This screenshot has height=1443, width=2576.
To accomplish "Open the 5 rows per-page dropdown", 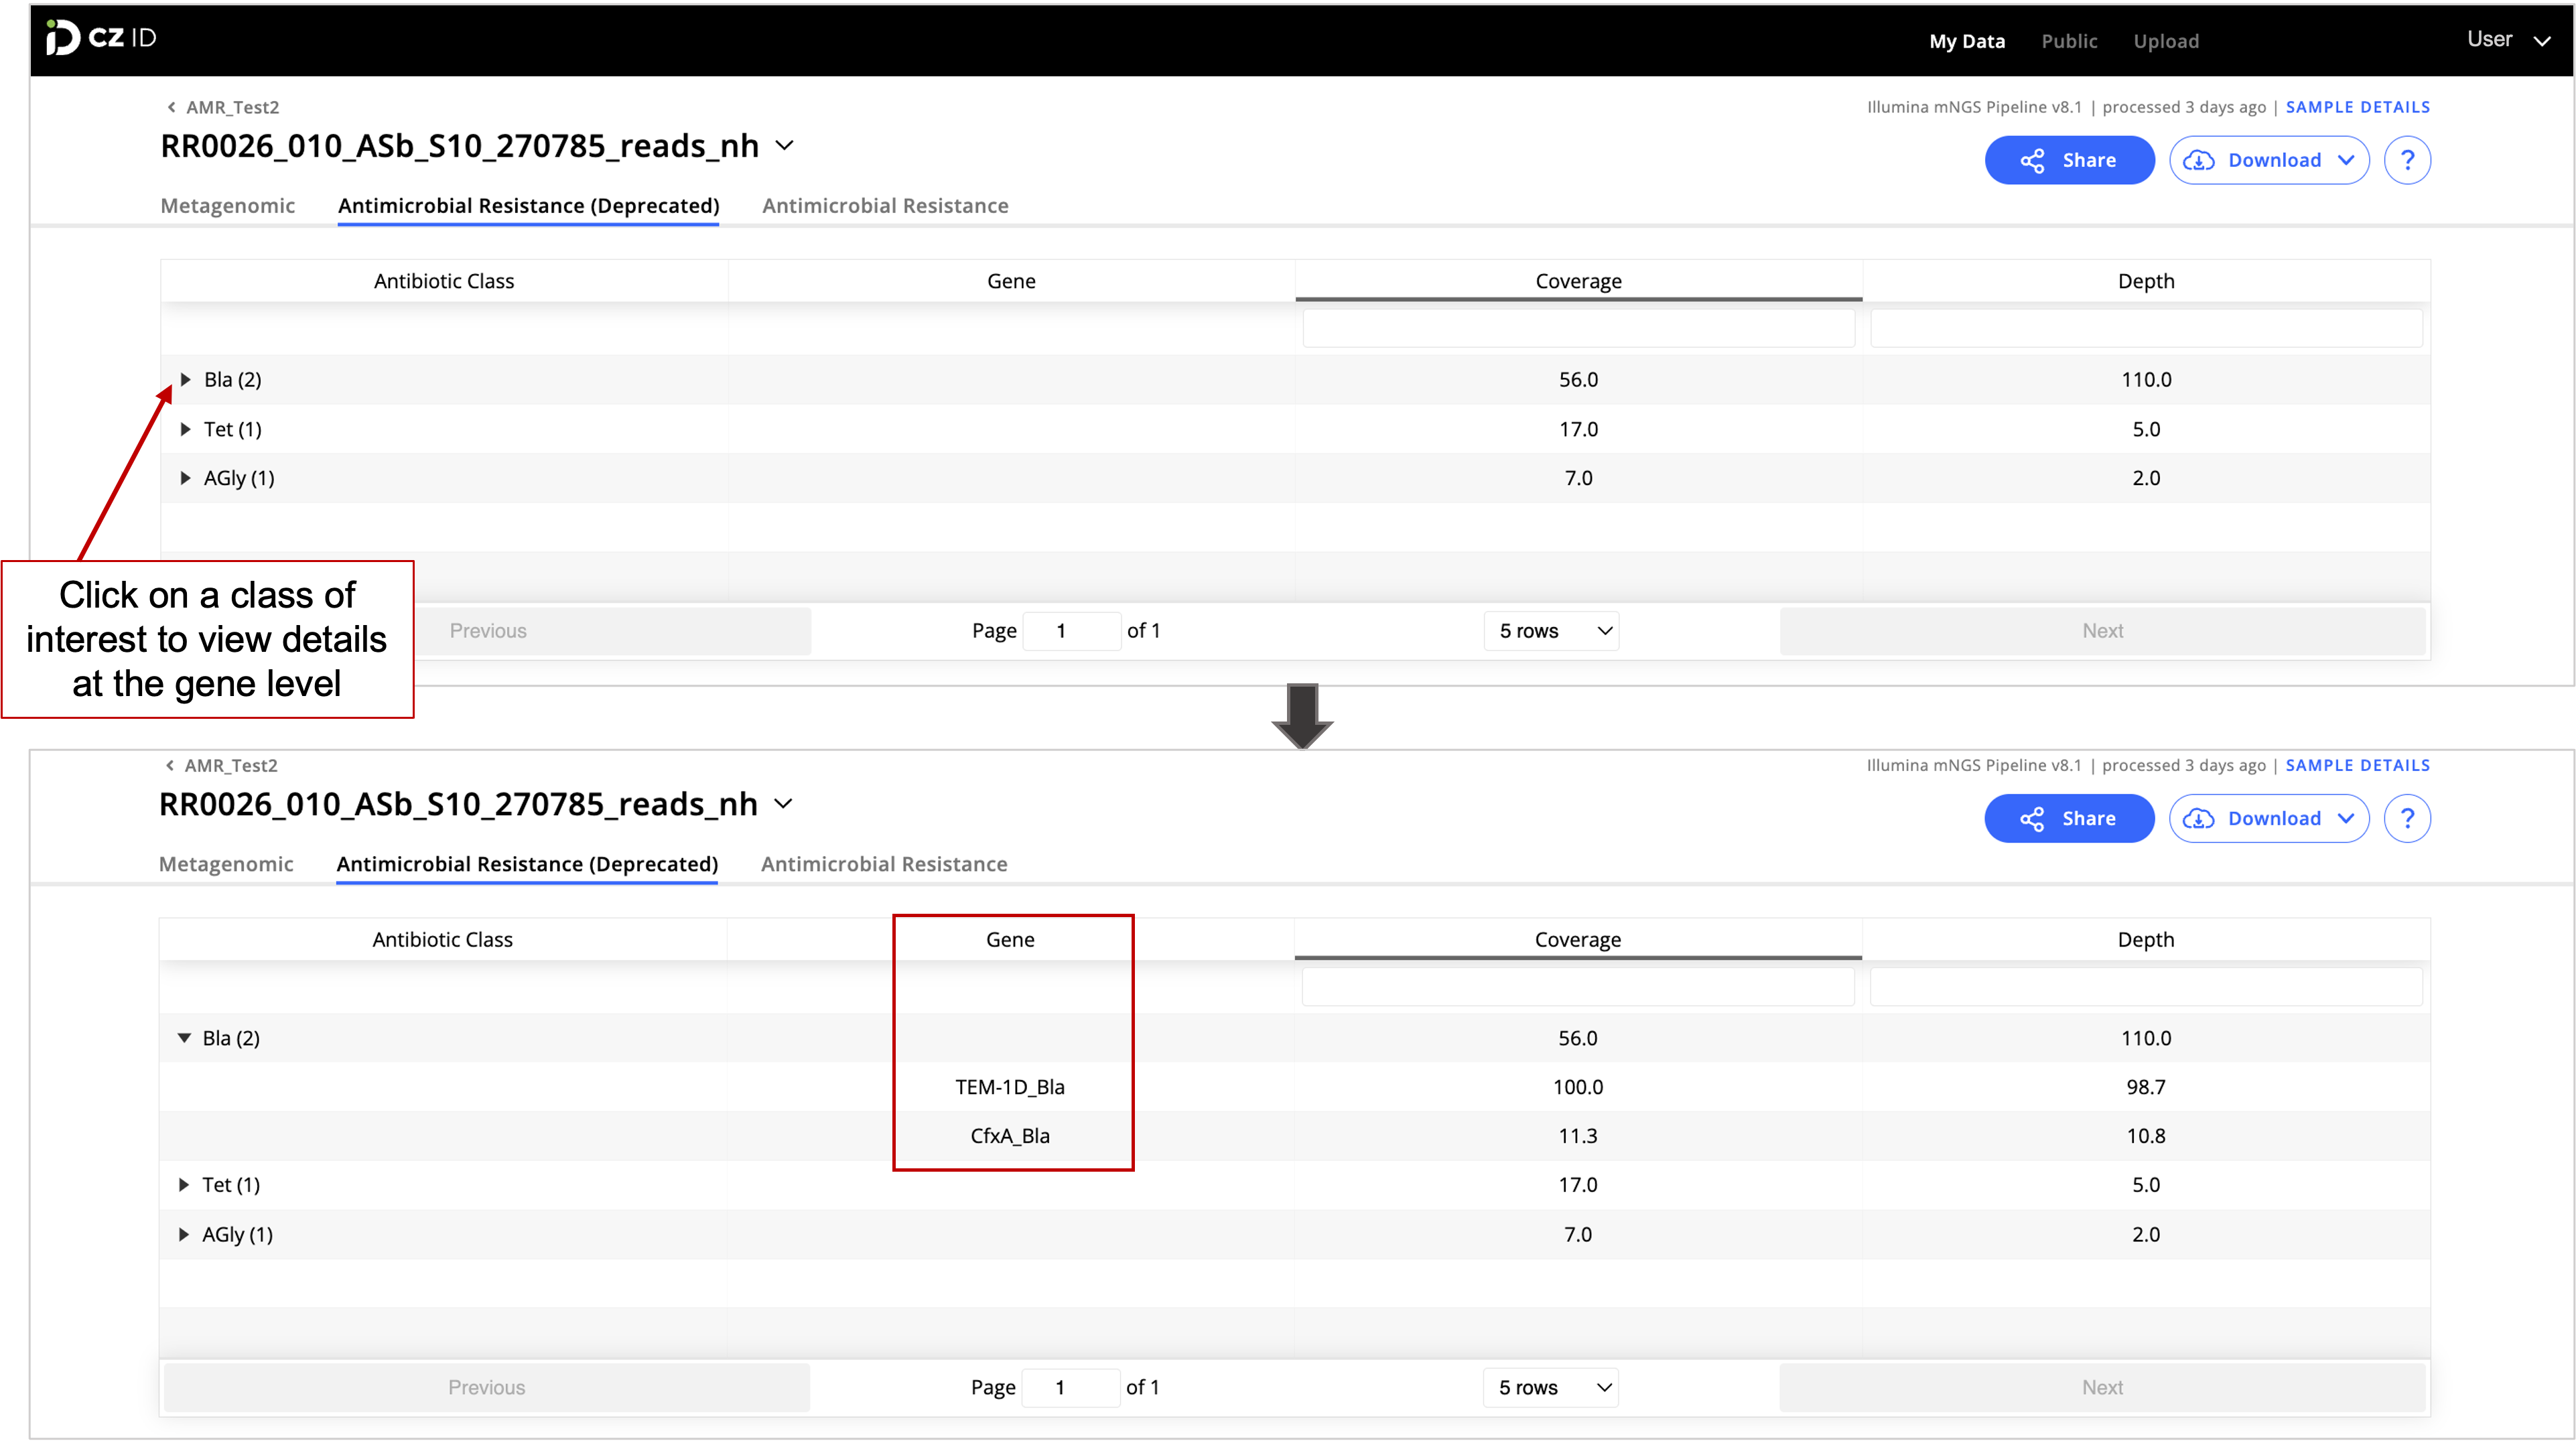I will coord(1550,631).
